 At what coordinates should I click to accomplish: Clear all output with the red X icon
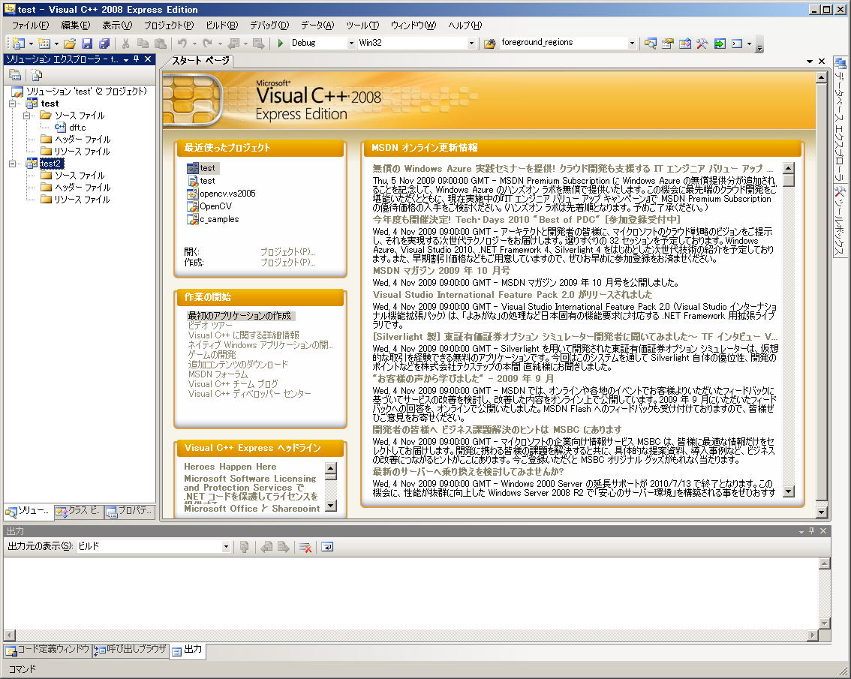305,547
